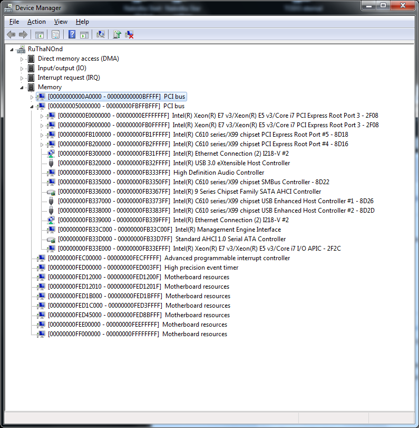Viewport: 419px width, 428px height.
Task: Select Motherboard resources FED1B000 row
Action: point(139,296)
